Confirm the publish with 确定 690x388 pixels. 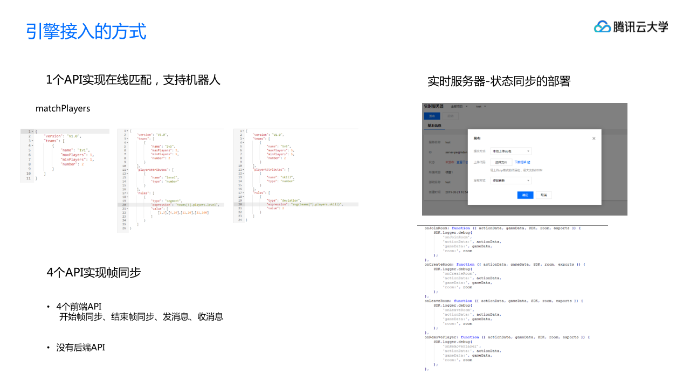(x=525, y=195)
